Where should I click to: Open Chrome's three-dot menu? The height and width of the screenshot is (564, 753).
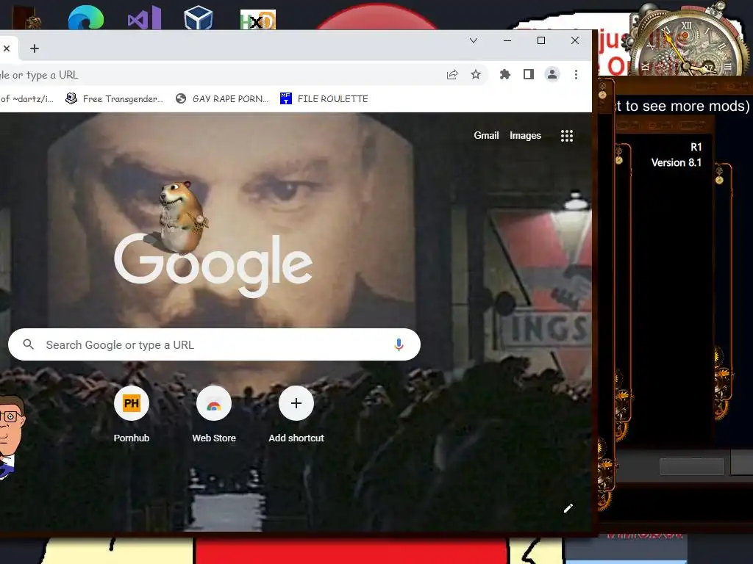coord(576,74)
